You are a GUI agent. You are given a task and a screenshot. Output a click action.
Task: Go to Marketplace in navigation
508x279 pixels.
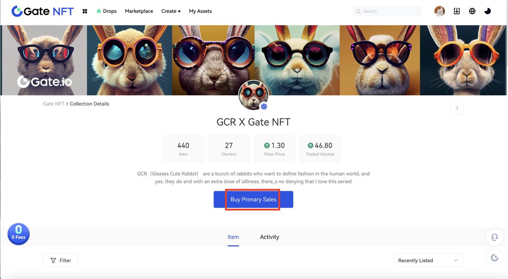[139, 11]
